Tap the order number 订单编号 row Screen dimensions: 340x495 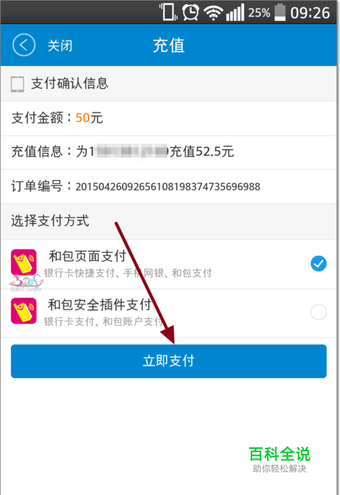pos(169,186)
